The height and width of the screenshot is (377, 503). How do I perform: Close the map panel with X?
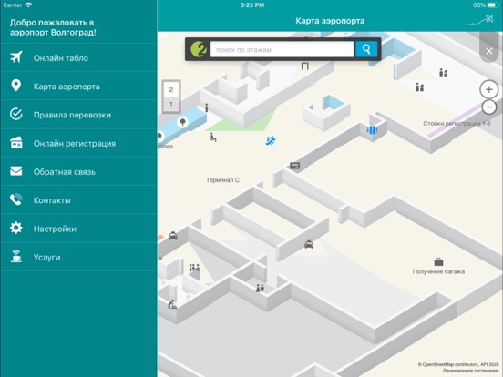[489, 51]
